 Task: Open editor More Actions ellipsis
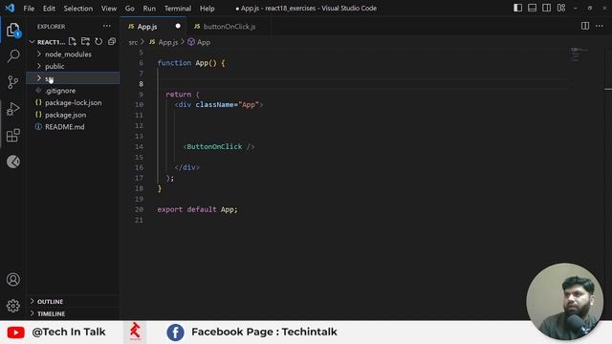(600, 26)
